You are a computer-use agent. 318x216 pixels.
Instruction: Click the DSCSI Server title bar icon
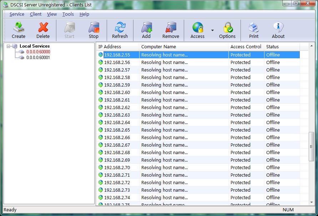5,5
